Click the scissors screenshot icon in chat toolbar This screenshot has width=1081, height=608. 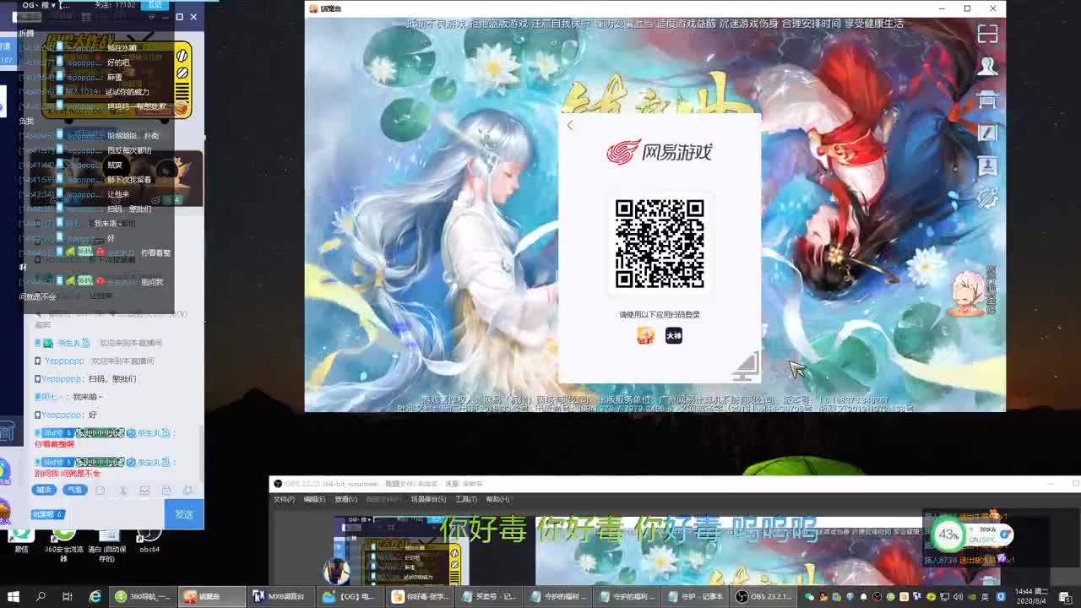pyautogui.click(x=122, y=490)
